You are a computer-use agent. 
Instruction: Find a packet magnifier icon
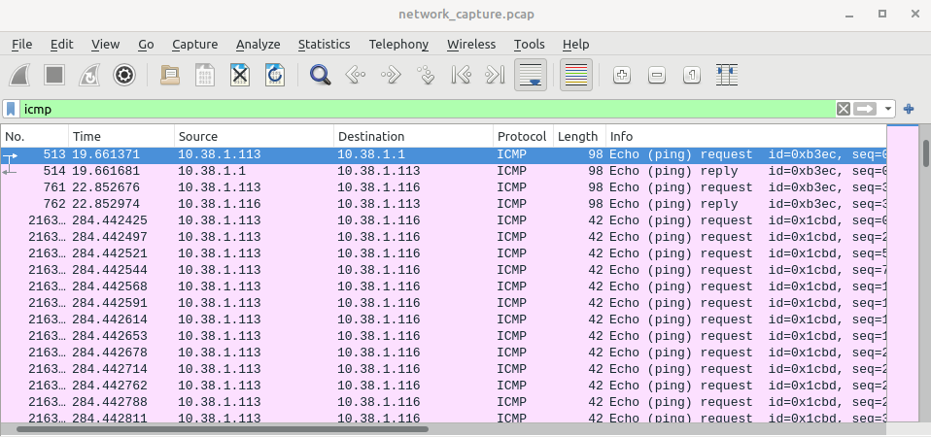(x=321, y=76)
